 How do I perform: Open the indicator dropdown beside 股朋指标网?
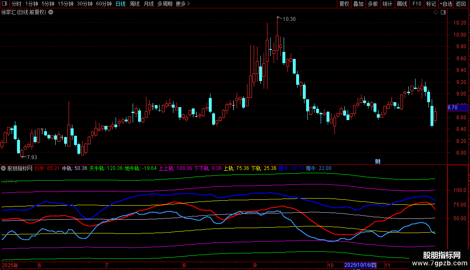click(x=4, y=168)
